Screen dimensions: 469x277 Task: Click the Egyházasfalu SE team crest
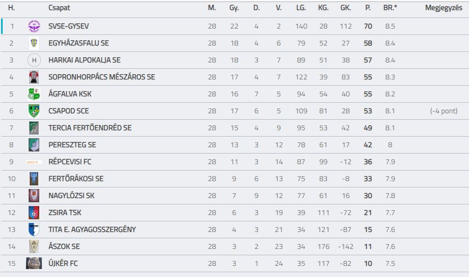pos(34,43)
